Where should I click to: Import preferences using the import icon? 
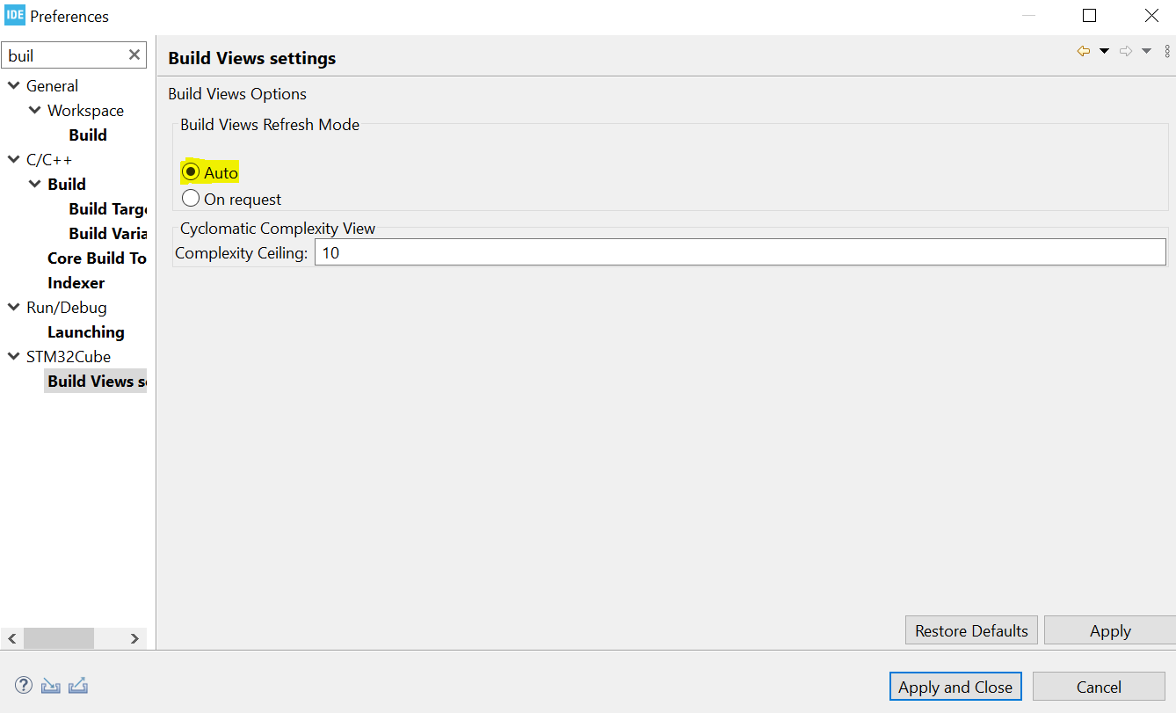tap(50, 685)
